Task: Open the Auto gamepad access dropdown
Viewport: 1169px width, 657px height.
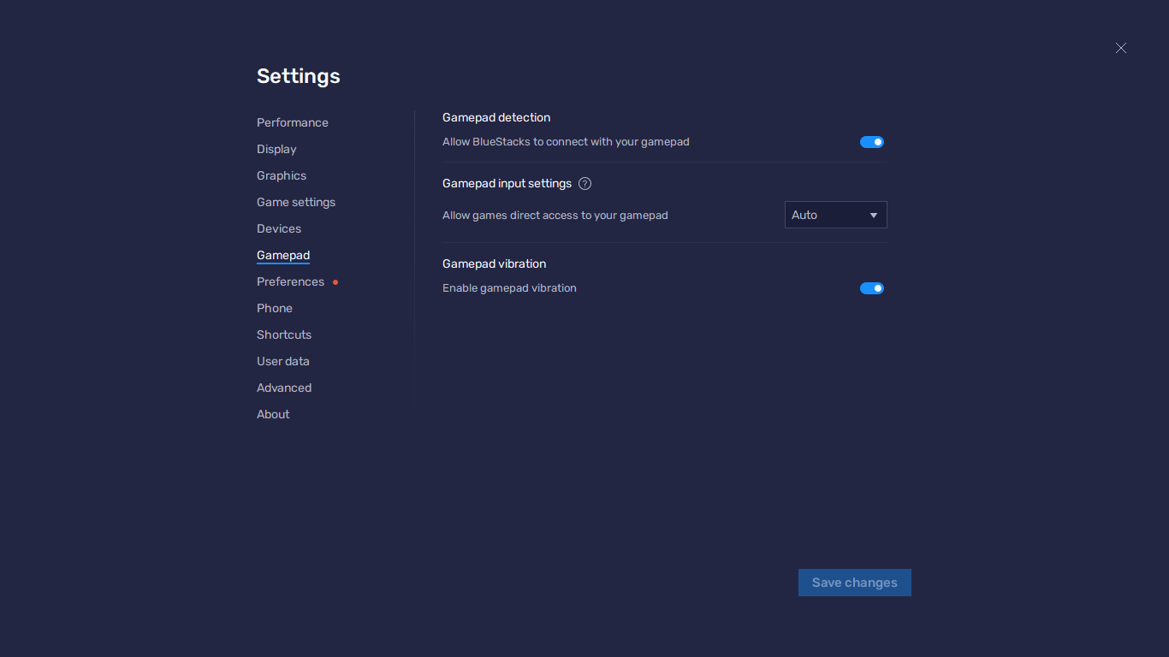Action: [835, 215]
